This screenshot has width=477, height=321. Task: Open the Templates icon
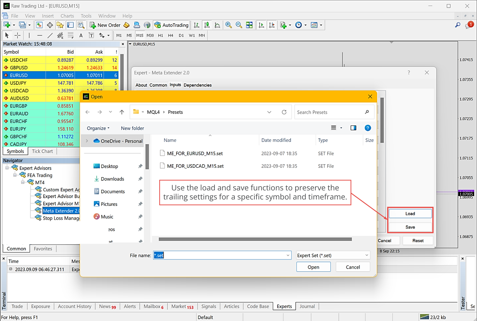click(314, 25)
